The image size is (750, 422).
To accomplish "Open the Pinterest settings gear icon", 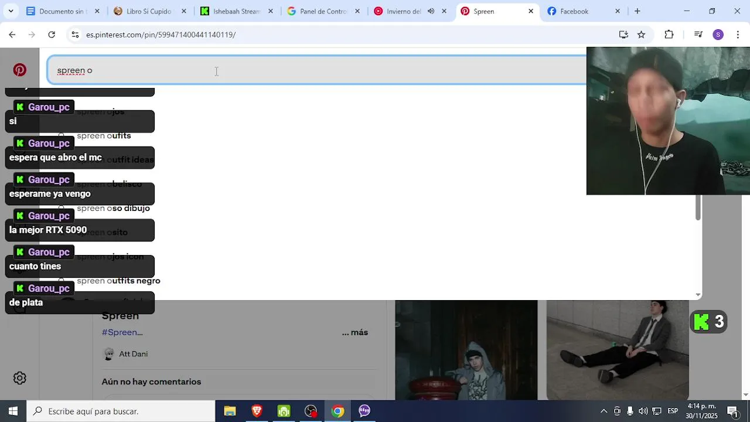I will pos(20,378).
